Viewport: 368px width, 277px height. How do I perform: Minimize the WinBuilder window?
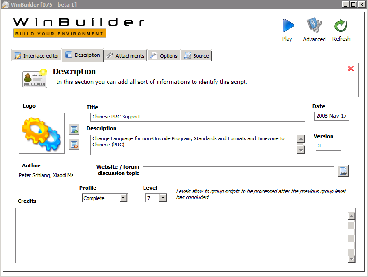(x=345, y=5)
